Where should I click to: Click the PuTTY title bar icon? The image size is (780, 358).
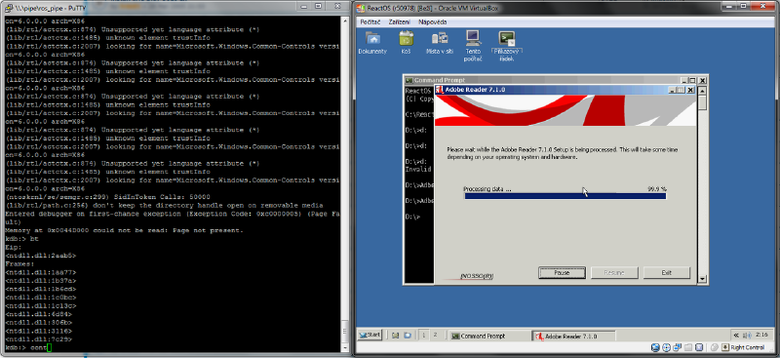pos(9,7)
